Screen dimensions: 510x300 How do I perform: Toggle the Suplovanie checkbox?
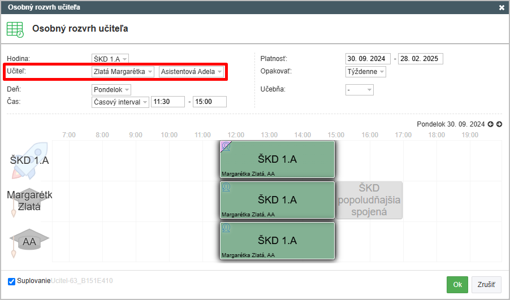coord(11,281)
